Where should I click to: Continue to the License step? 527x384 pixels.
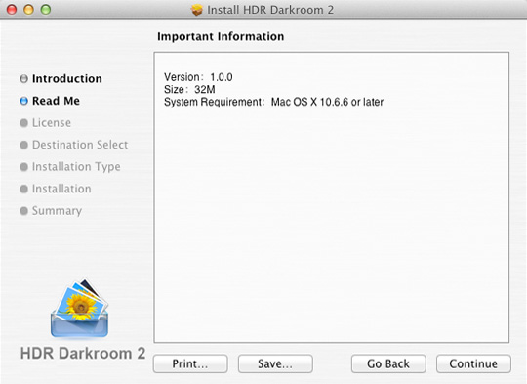[473, 363]
